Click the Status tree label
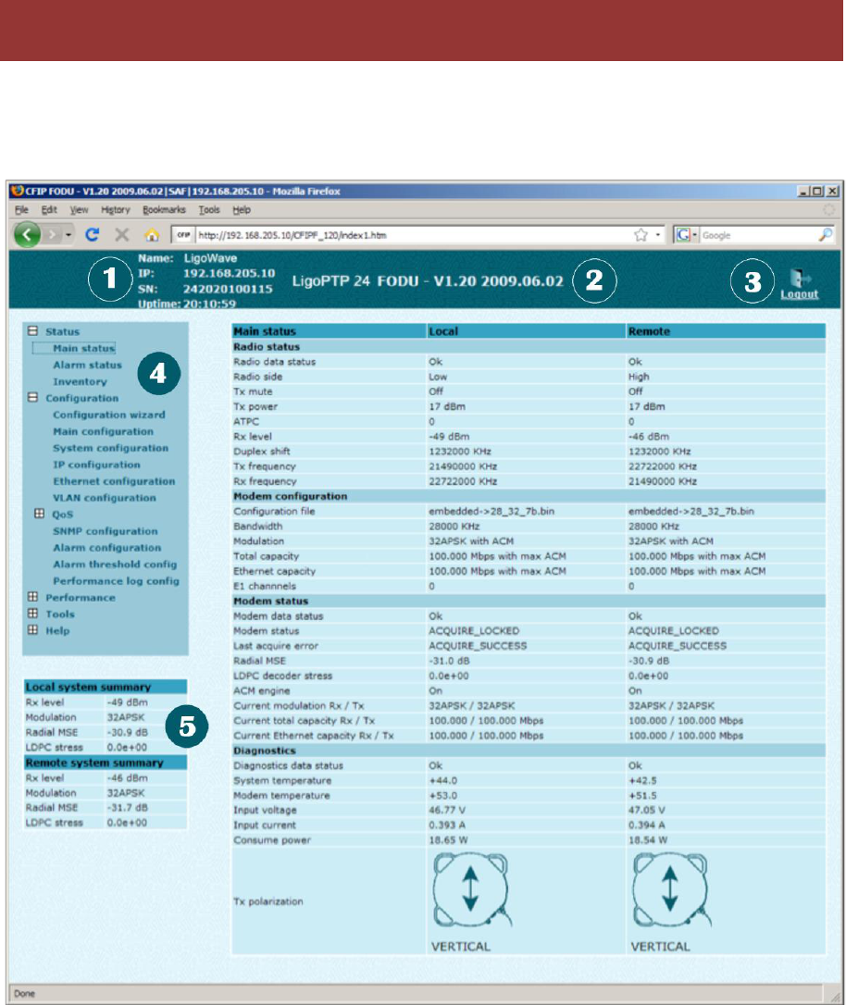This screenshot has width=846, height=1005. [x=62, y=331]
